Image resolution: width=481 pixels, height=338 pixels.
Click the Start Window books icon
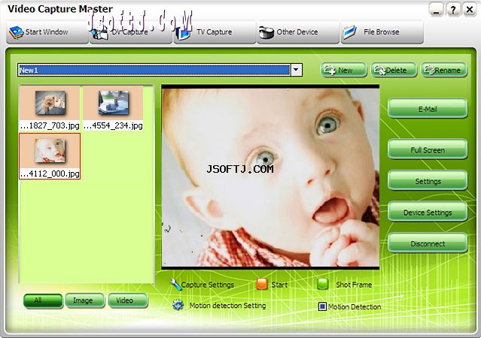pyautogui.click(x=17, y=32)
